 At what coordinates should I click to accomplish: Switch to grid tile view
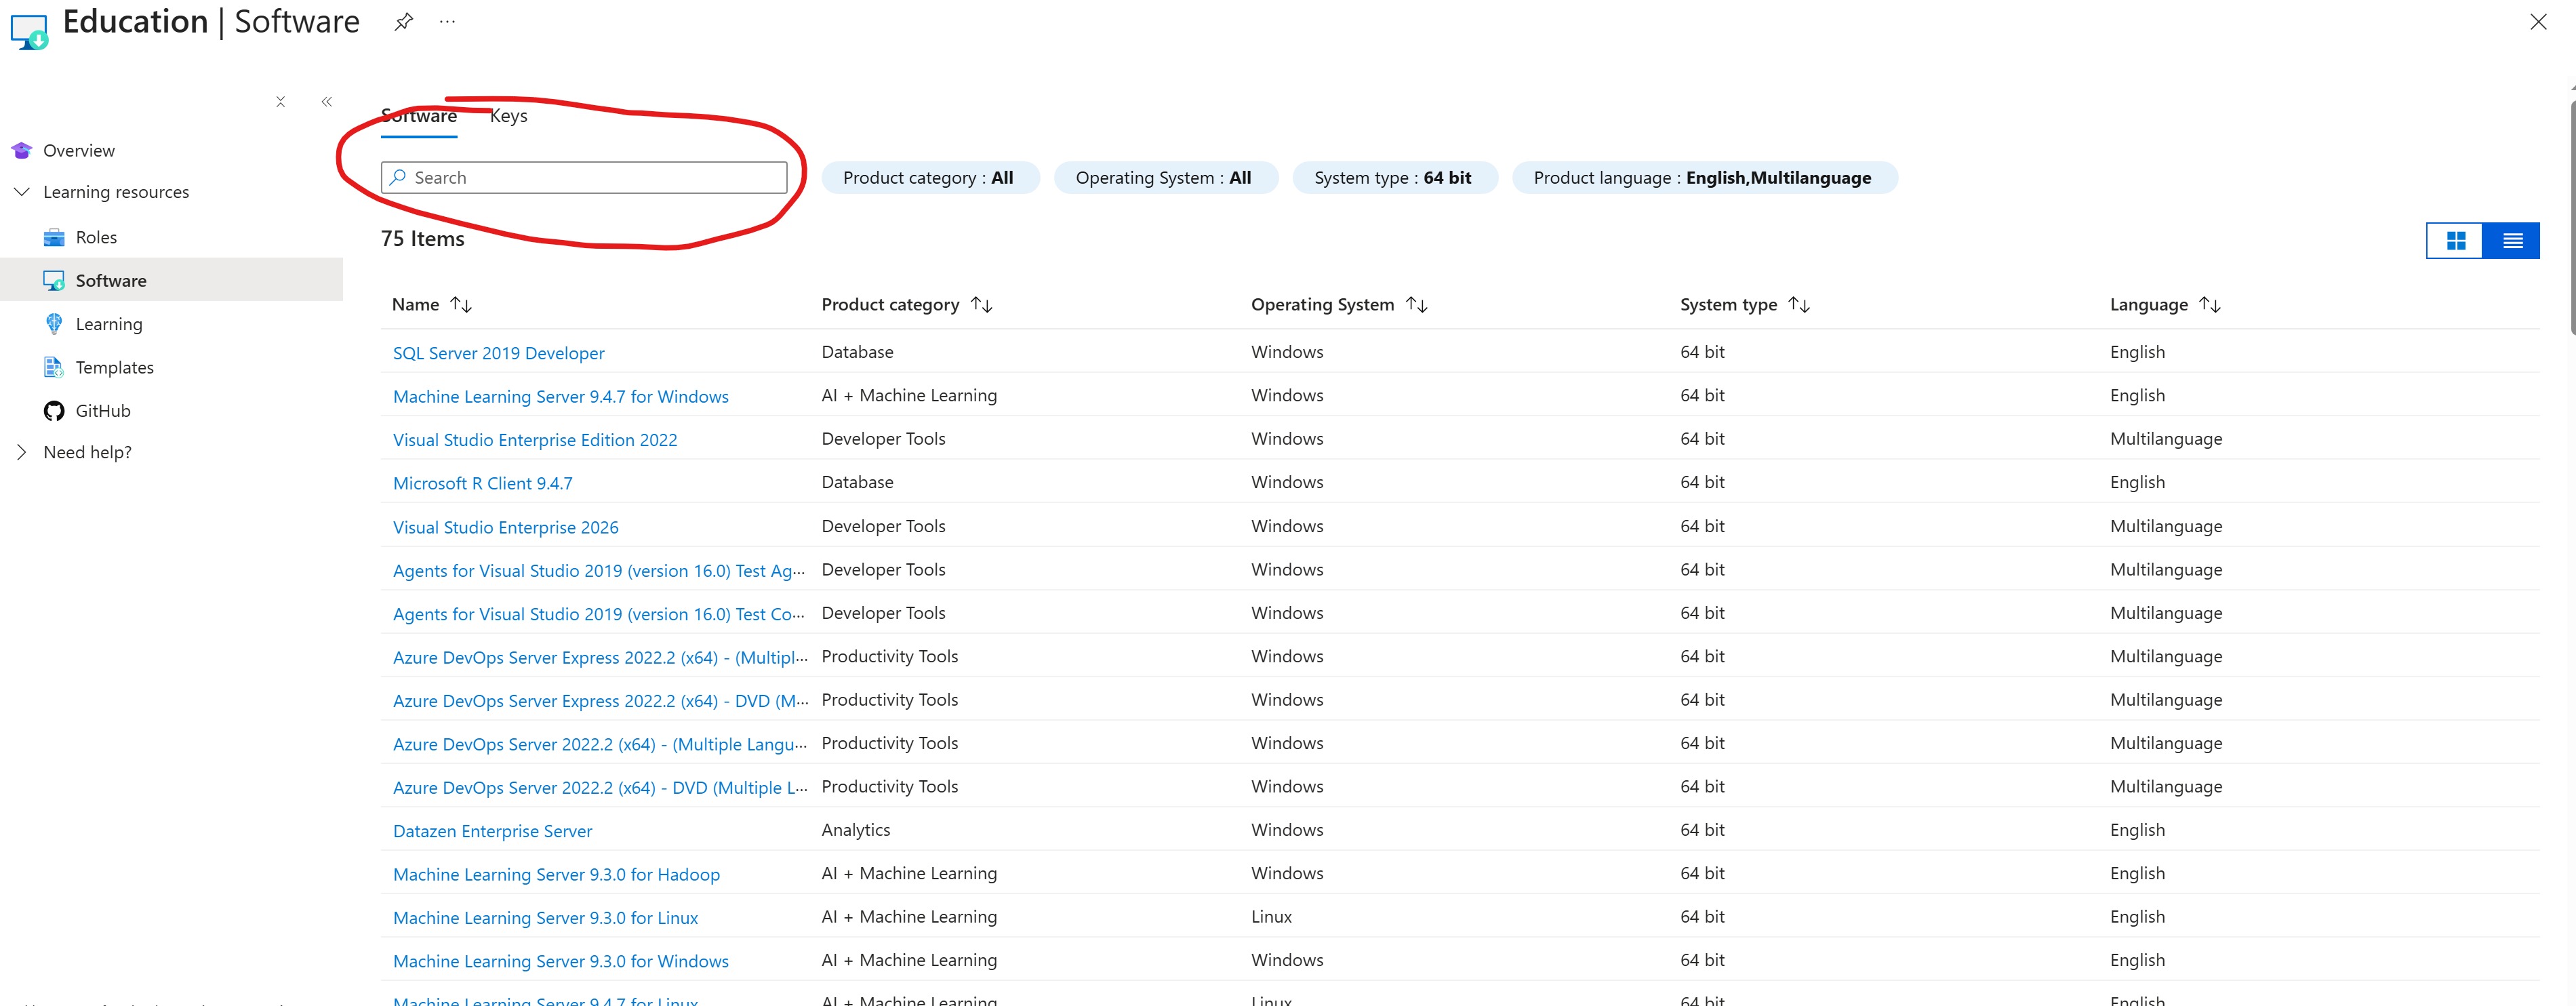point(2455,241)
